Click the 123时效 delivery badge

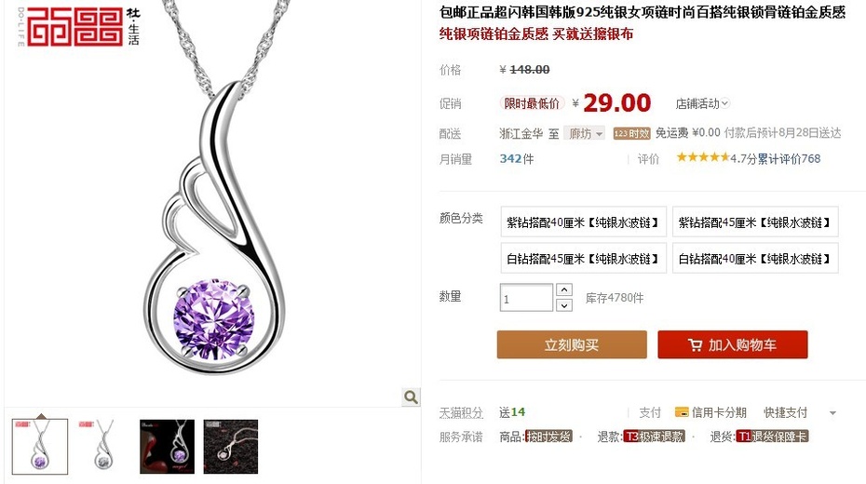[632, 133]
